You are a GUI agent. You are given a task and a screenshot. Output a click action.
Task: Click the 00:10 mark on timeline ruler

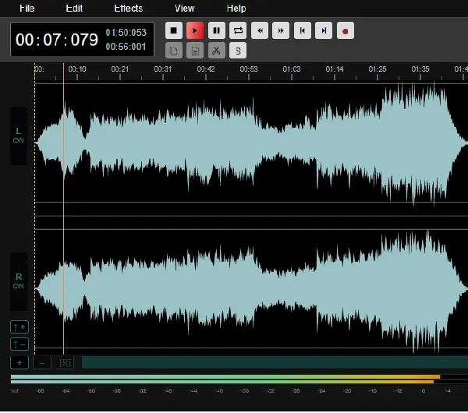77,69
